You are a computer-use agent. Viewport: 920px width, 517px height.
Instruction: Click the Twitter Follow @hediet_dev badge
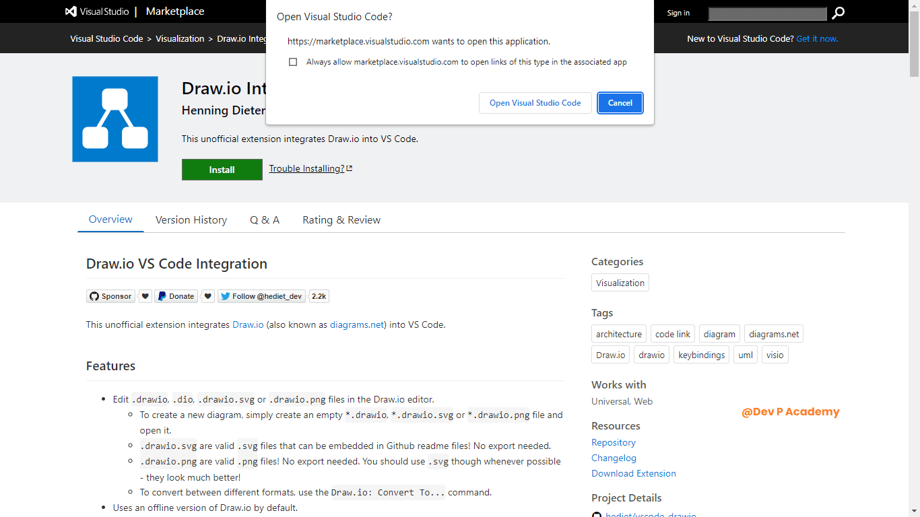point(261,296)
